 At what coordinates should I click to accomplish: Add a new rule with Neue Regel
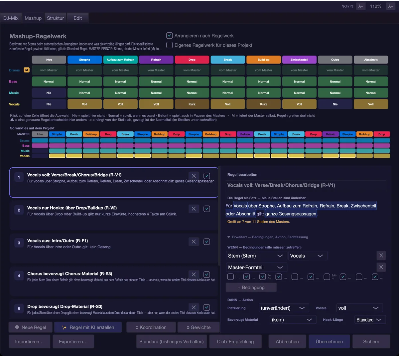click(31, 327)
